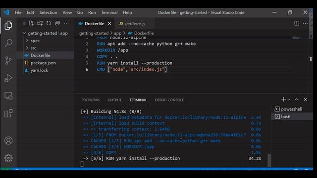Viewport: 317px width, 178px height.
Task: Click the VS Code logo icon
Action: (x=6, y=12)
